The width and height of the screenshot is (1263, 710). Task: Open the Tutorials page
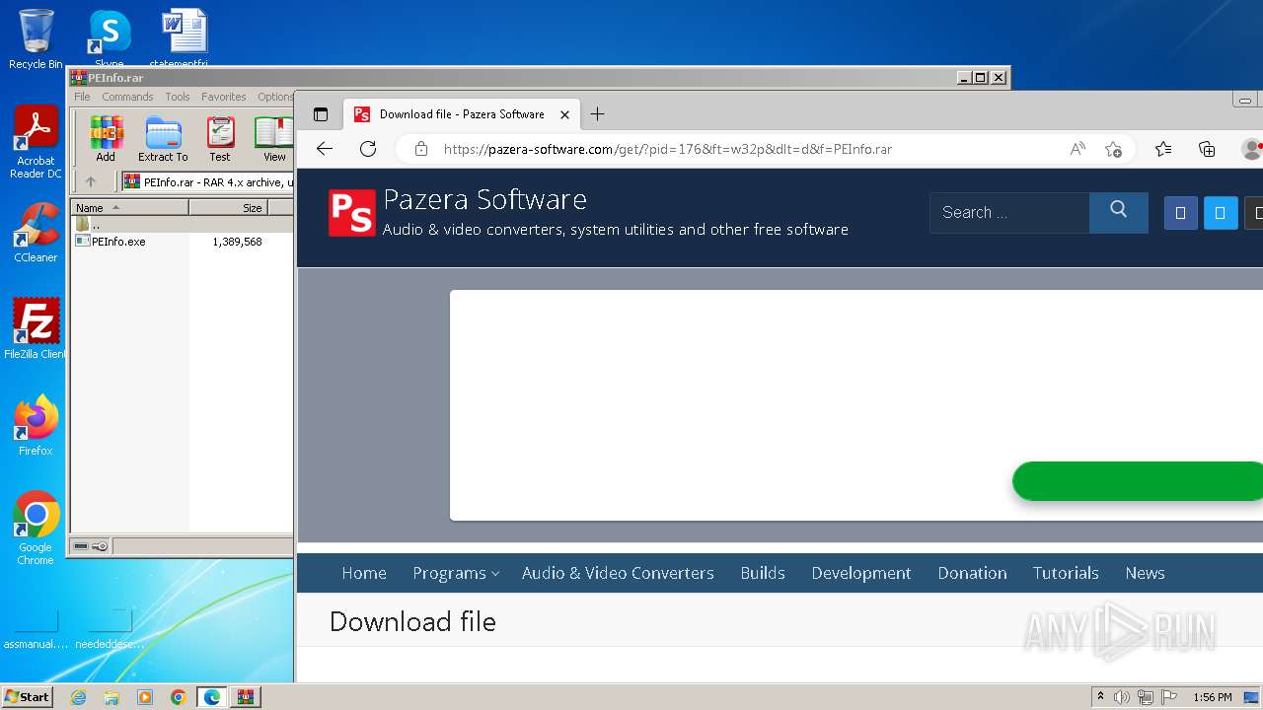click(x=1066, y=573)
